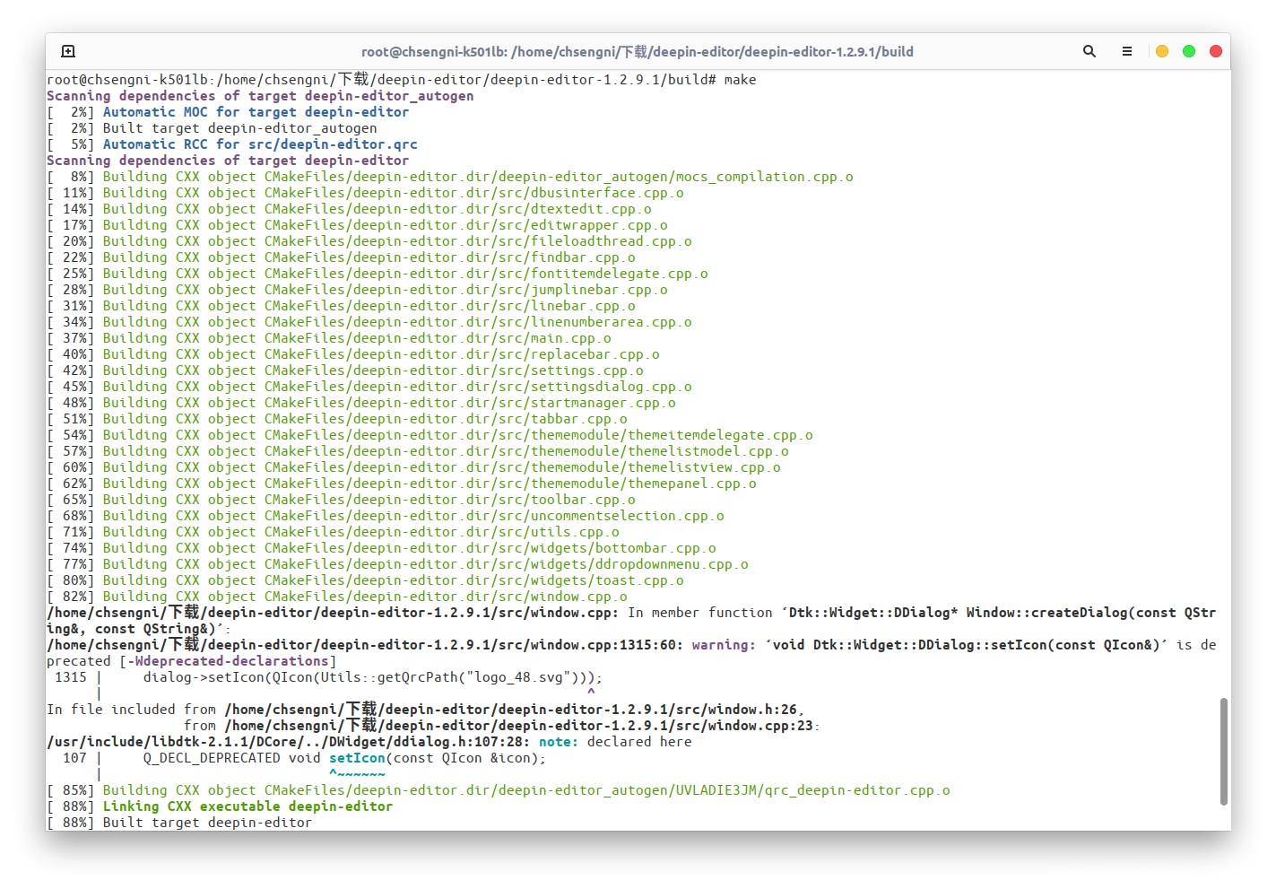Click the cyan "setIcon" function name
This screenshot has height=889, width=1276.
[x=357, y=758]
